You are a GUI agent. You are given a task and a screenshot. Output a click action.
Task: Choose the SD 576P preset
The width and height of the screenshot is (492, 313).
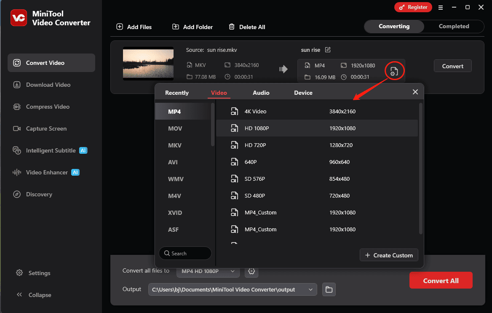(x=317, y=179)
